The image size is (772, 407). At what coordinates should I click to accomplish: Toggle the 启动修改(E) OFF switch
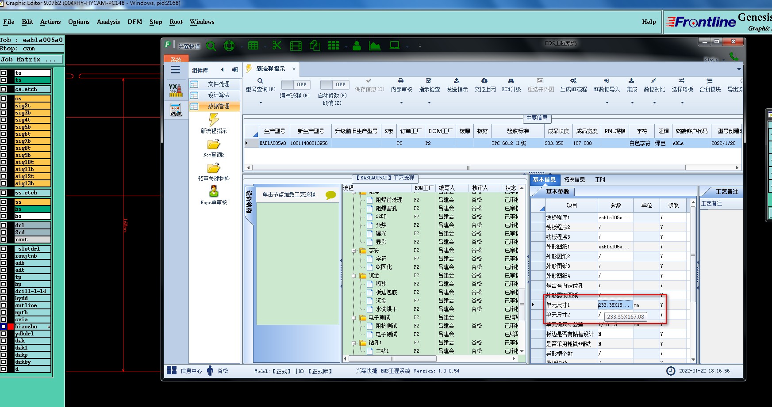(335, 84)
